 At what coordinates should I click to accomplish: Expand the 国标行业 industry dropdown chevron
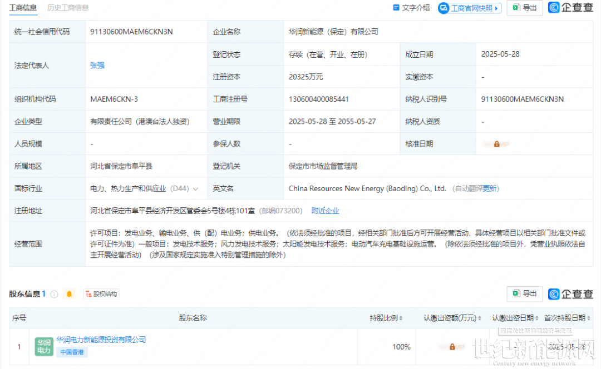[195, 189]
